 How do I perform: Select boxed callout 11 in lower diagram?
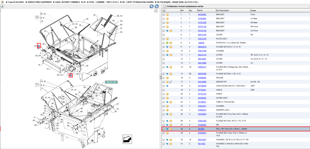pyautogui.click(x=37, y=85)
